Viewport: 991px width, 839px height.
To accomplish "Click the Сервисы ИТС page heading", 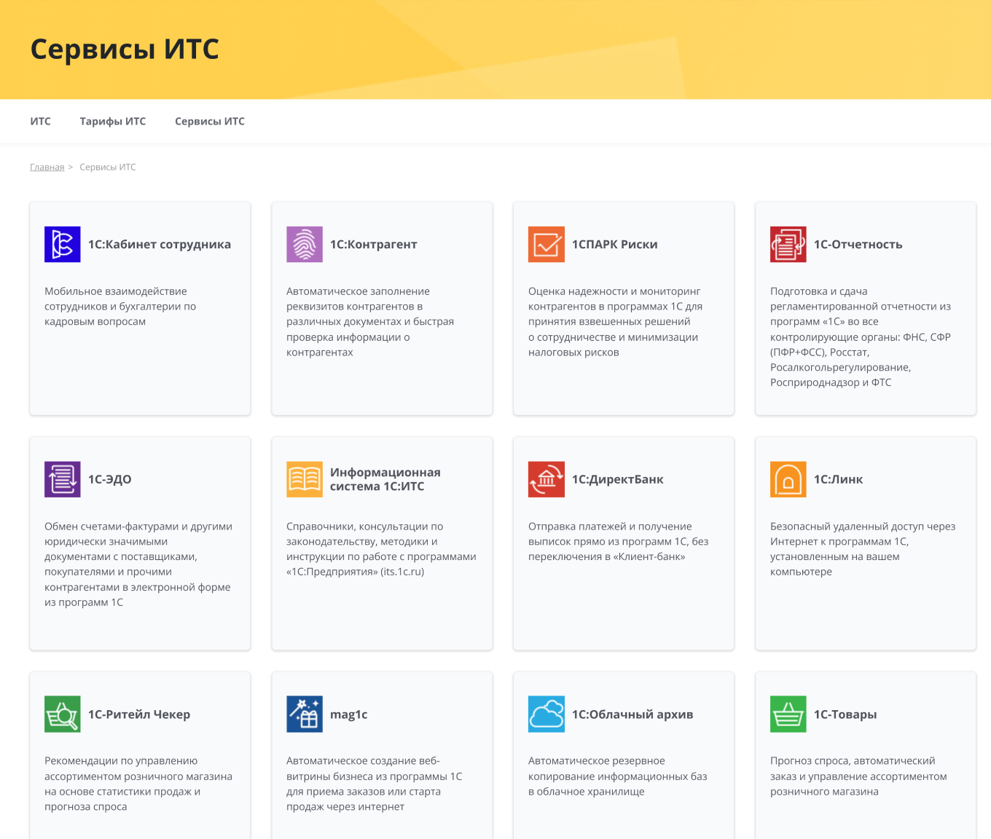I will coord(125,49).
